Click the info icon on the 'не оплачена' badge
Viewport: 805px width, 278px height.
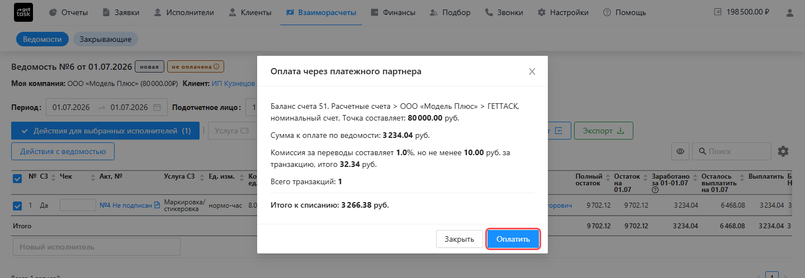click(217, 67)
